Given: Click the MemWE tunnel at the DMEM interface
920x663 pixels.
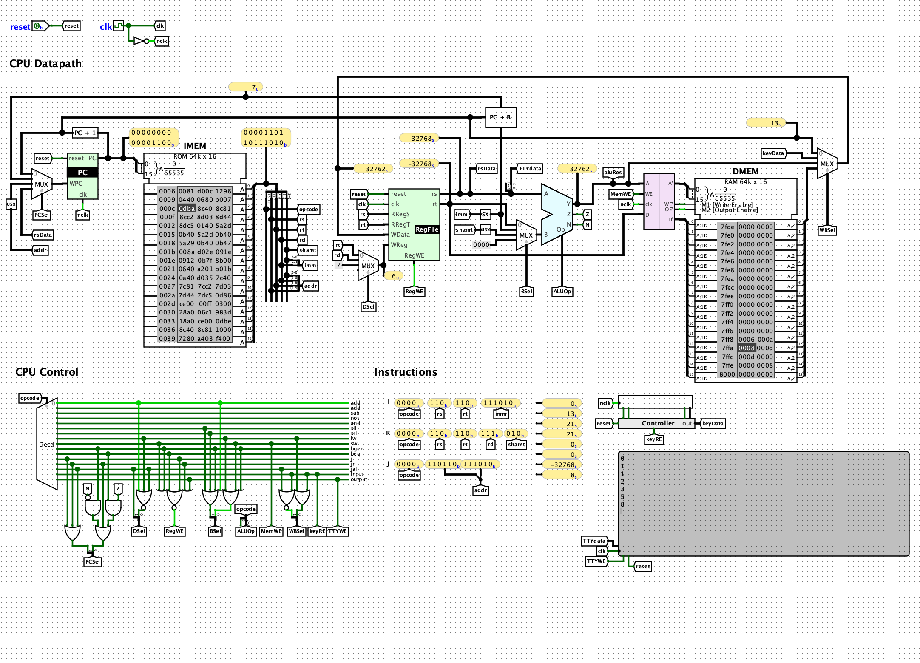Looking at the screenshot, I should coord(621,194).
